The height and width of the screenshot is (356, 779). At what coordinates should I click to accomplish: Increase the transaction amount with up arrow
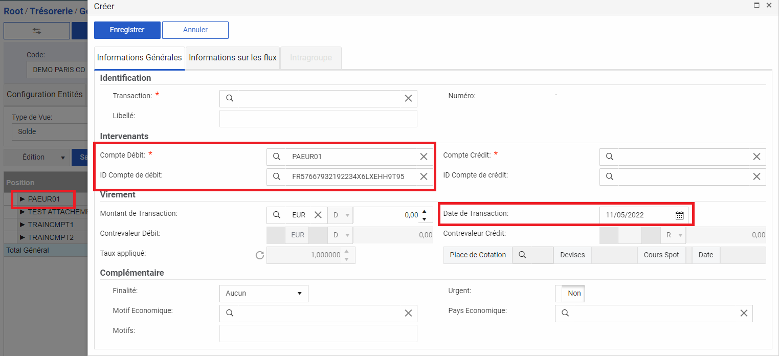click(424, 212)
